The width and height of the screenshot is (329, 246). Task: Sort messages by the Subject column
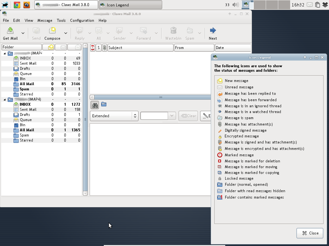point(140,48)
